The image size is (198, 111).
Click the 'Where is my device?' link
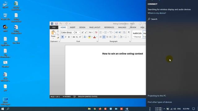coord(157,13)
